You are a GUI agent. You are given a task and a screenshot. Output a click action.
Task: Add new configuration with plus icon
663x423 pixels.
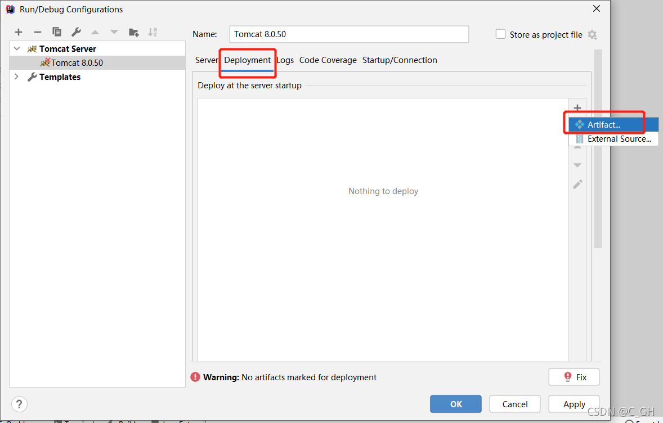pyautogui.click(x=18, y=32)
